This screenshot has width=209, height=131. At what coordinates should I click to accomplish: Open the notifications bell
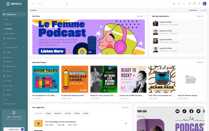tap(189, 4)
